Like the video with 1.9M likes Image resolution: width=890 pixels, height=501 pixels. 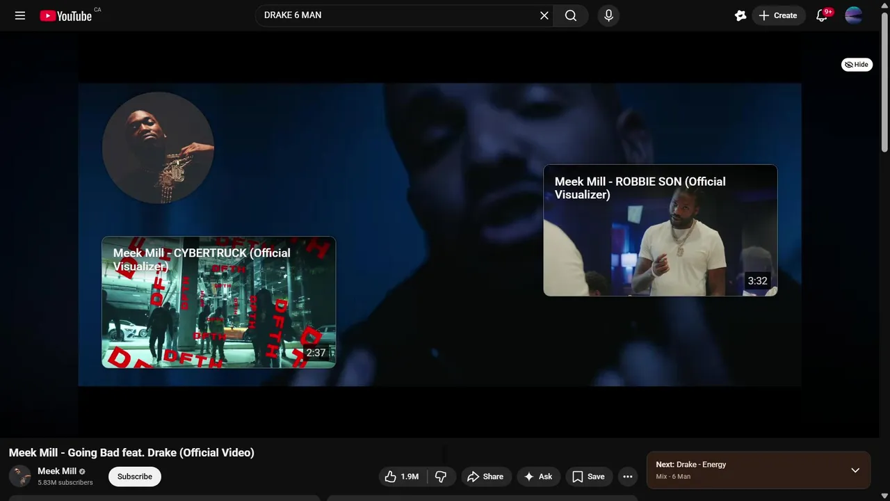coord(401,477)
